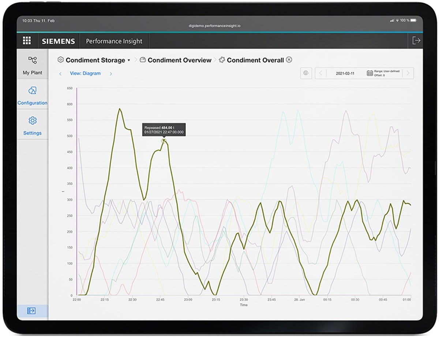439x338 pixels.
Task: Click the Wi-Fi status icon
Action: click(397, 20)
